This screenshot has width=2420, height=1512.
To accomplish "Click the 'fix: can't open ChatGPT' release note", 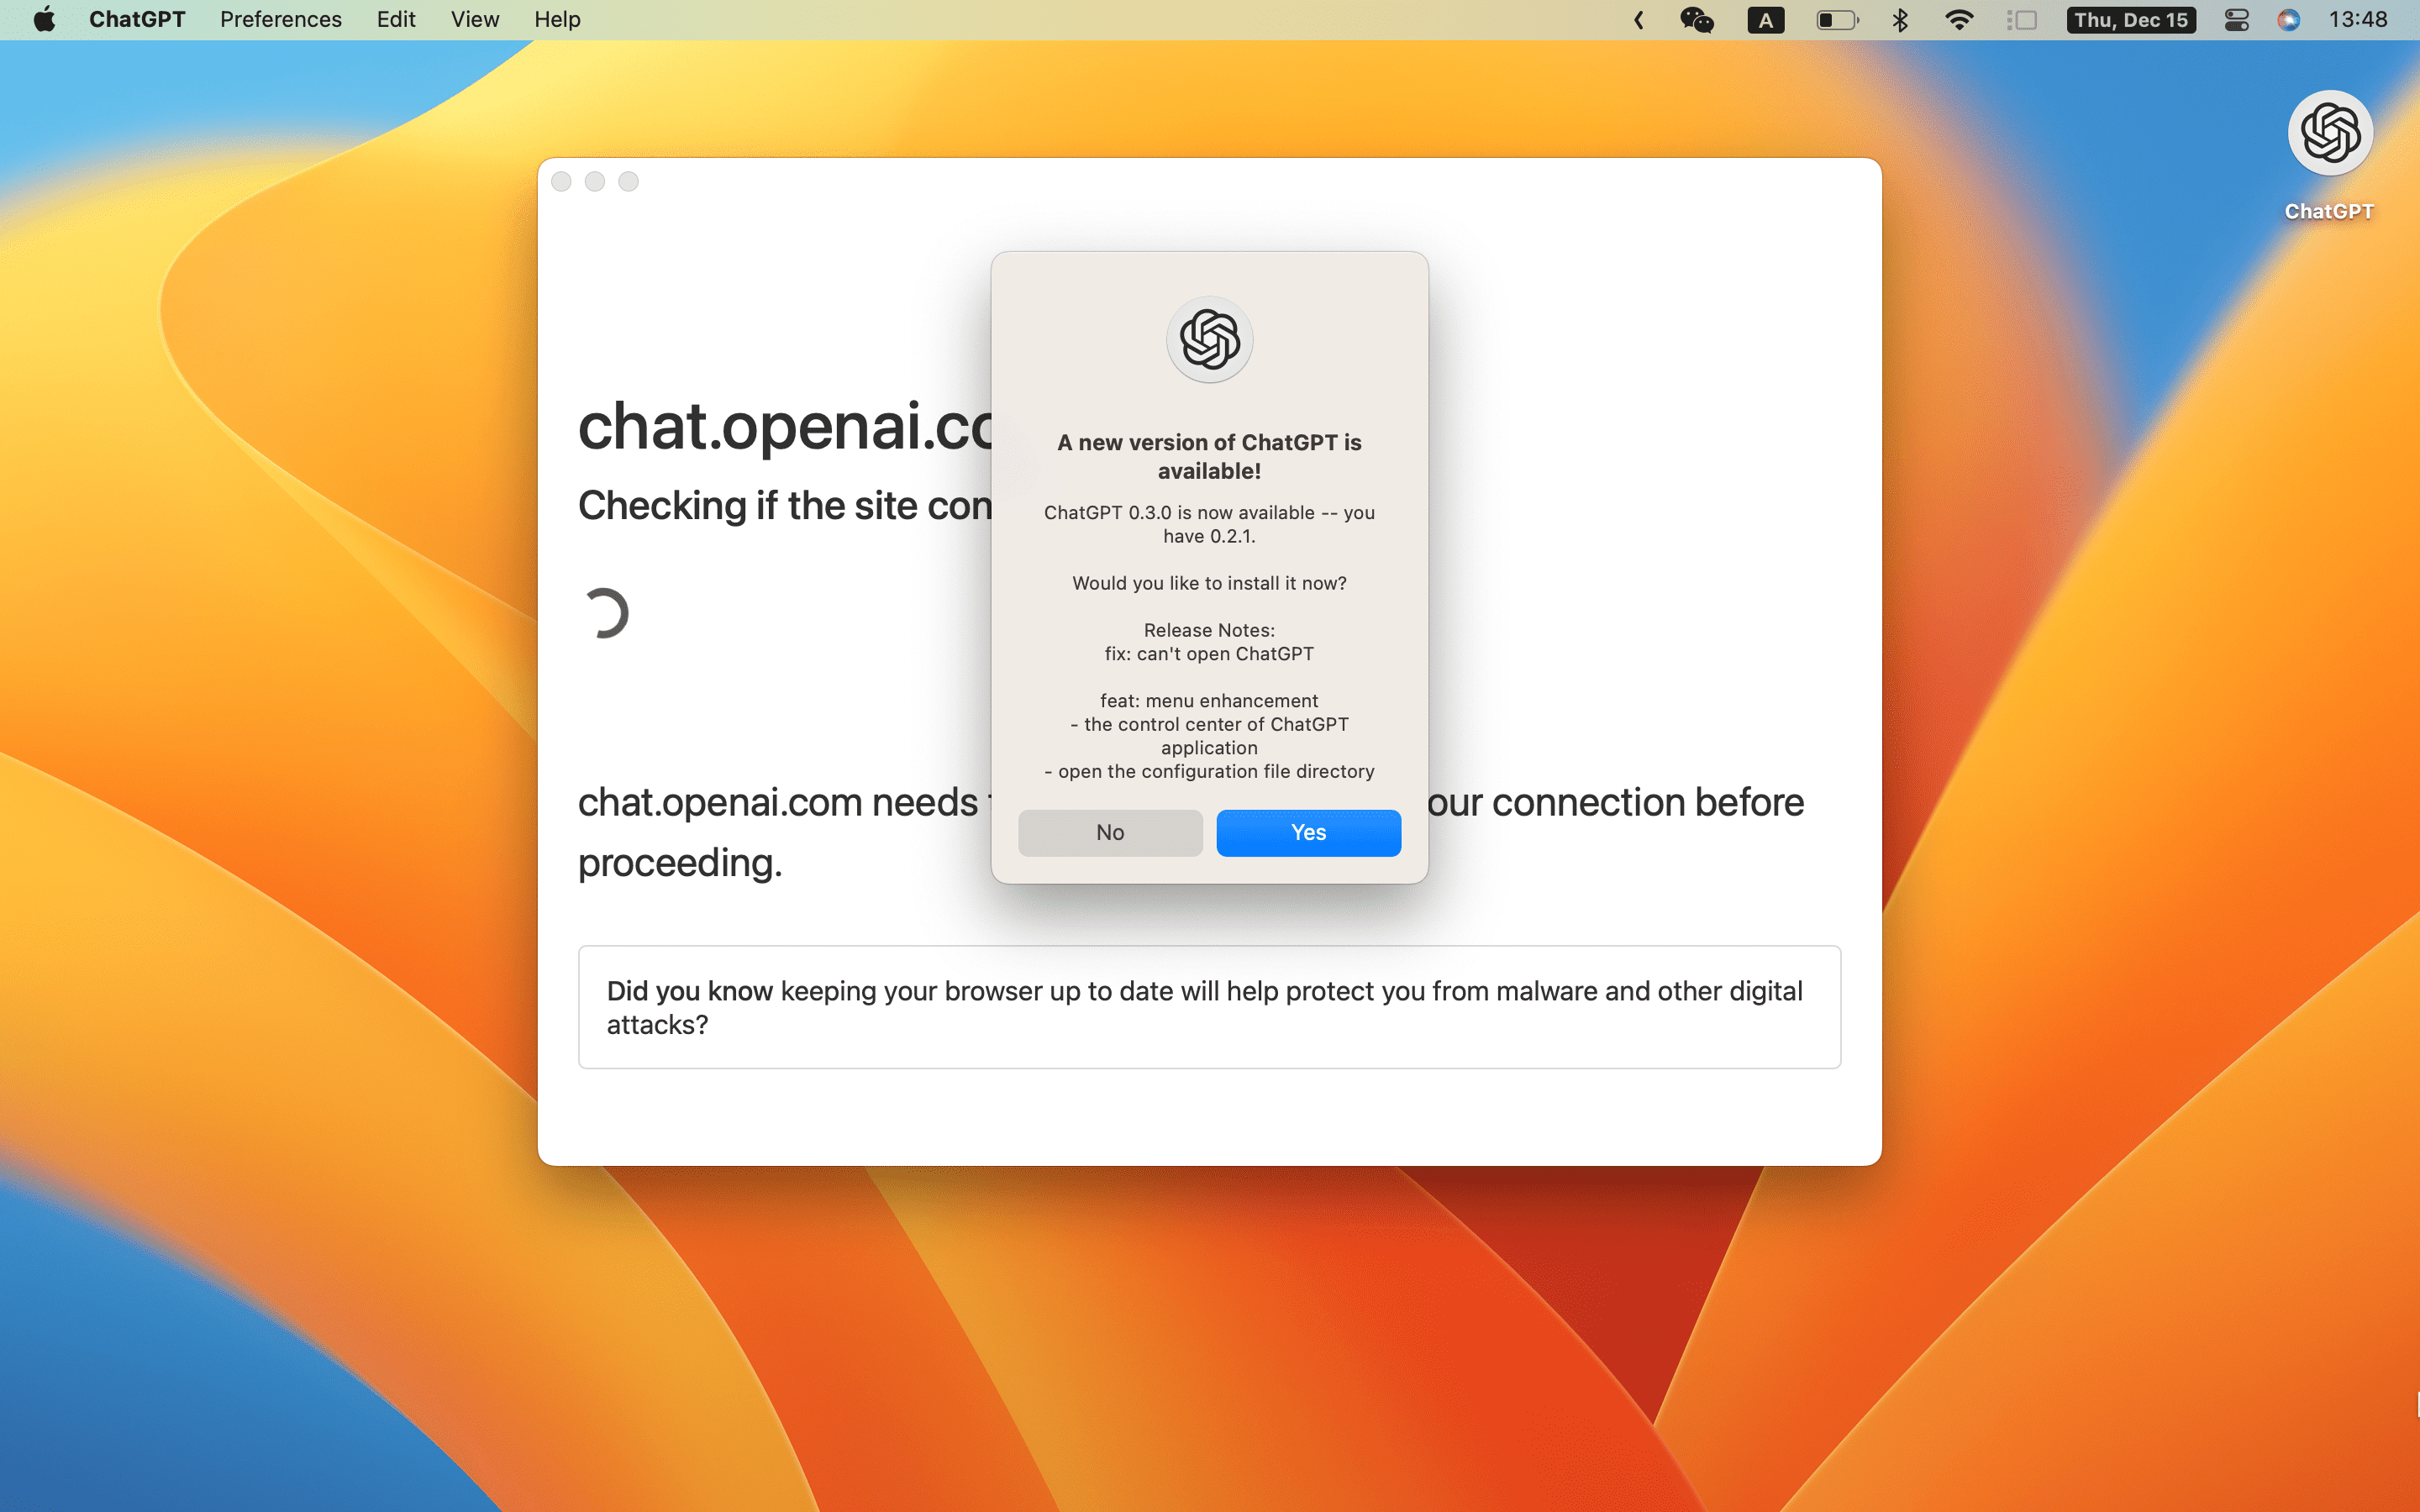I will (x=1209, y=654).
